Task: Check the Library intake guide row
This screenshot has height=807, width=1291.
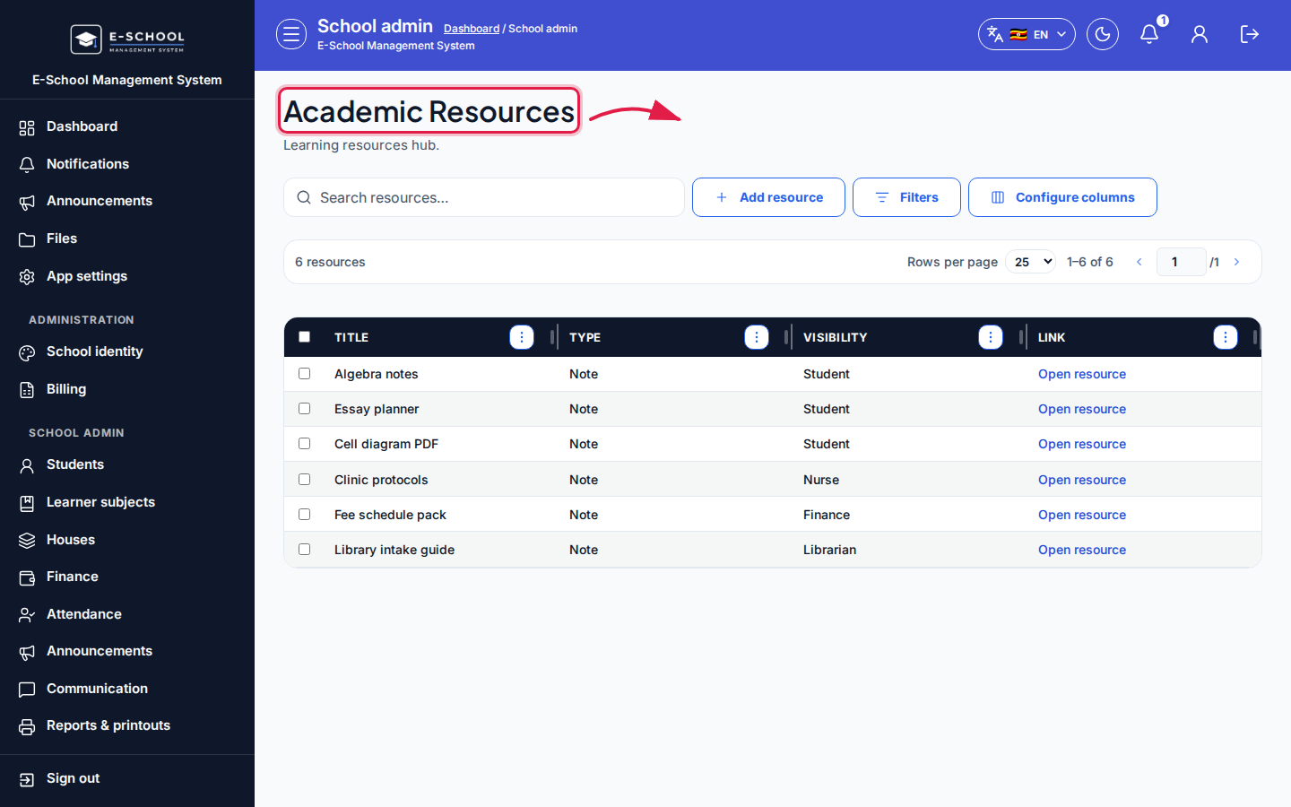Action: (305, 550)
